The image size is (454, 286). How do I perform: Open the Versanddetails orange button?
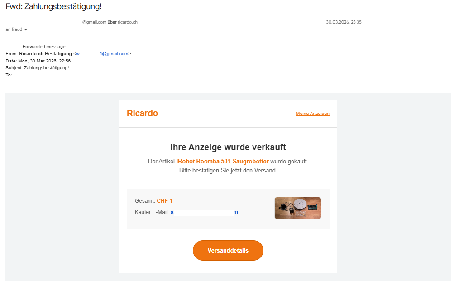coord(228,250)
